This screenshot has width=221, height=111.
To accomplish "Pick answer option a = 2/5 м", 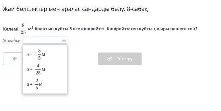I will click(x=45, y=84).
